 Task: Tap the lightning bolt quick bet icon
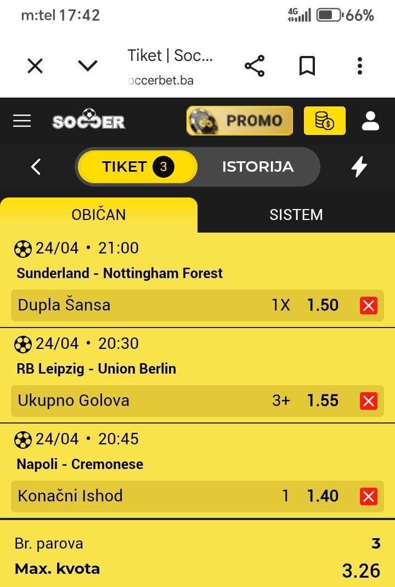359,167
